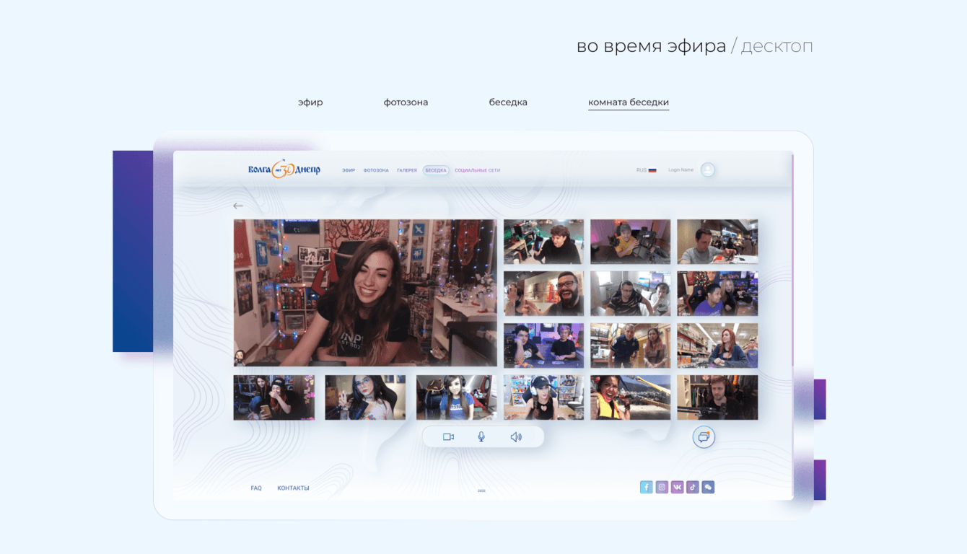Click the VK social icon

[677, 487]
